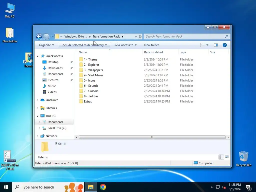Viewport: 256px width, 192px height.
Task: Open Desktop in Quick access
Action: coord(53,62)
